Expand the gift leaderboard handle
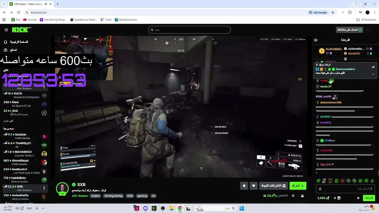 coord(345,59)
